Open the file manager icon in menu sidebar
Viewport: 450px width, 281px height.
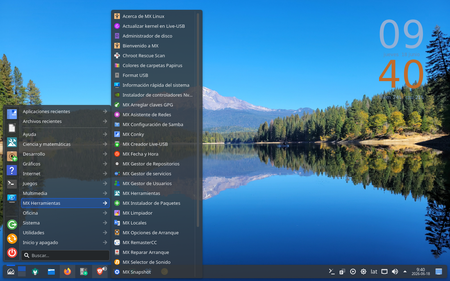[x=12, y=114]
